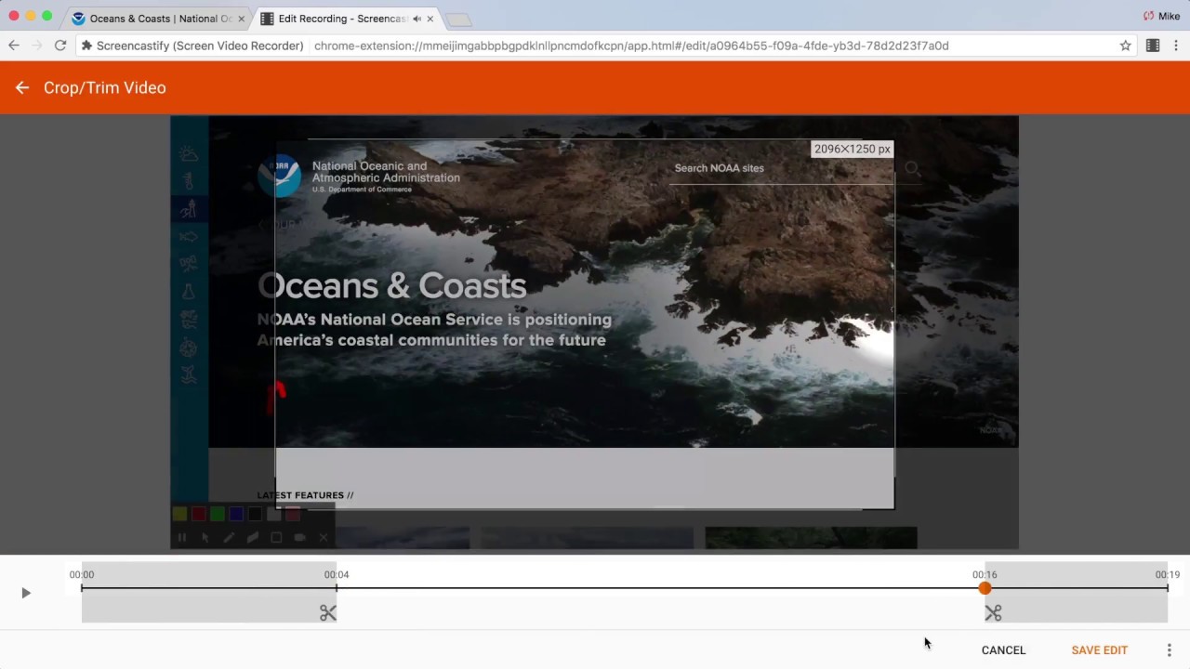Click the timeline track midpoint between trim markers
The width and height of the screenshot is (1190, 669).
click(660, 588)
